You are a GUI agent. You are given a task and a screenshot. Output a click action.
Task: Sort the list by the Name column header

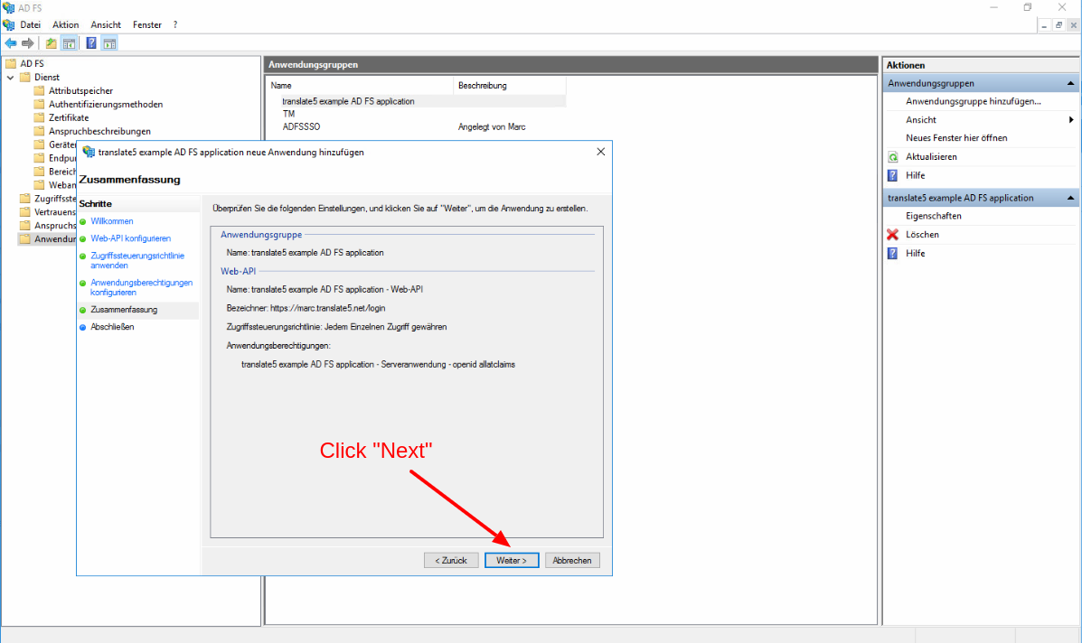click(x=360, y=86)
